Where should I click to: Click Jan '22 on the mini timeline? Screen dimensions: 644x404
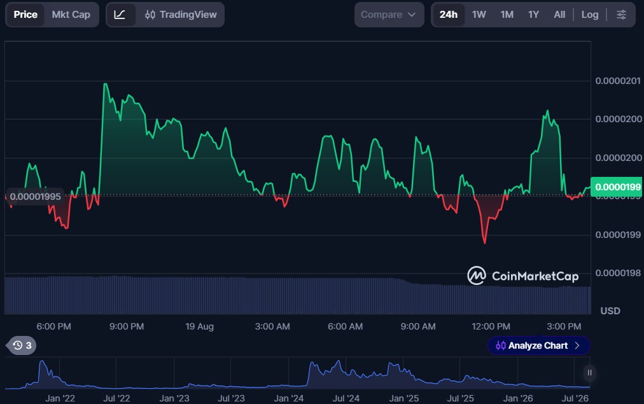tap(60, 398)
